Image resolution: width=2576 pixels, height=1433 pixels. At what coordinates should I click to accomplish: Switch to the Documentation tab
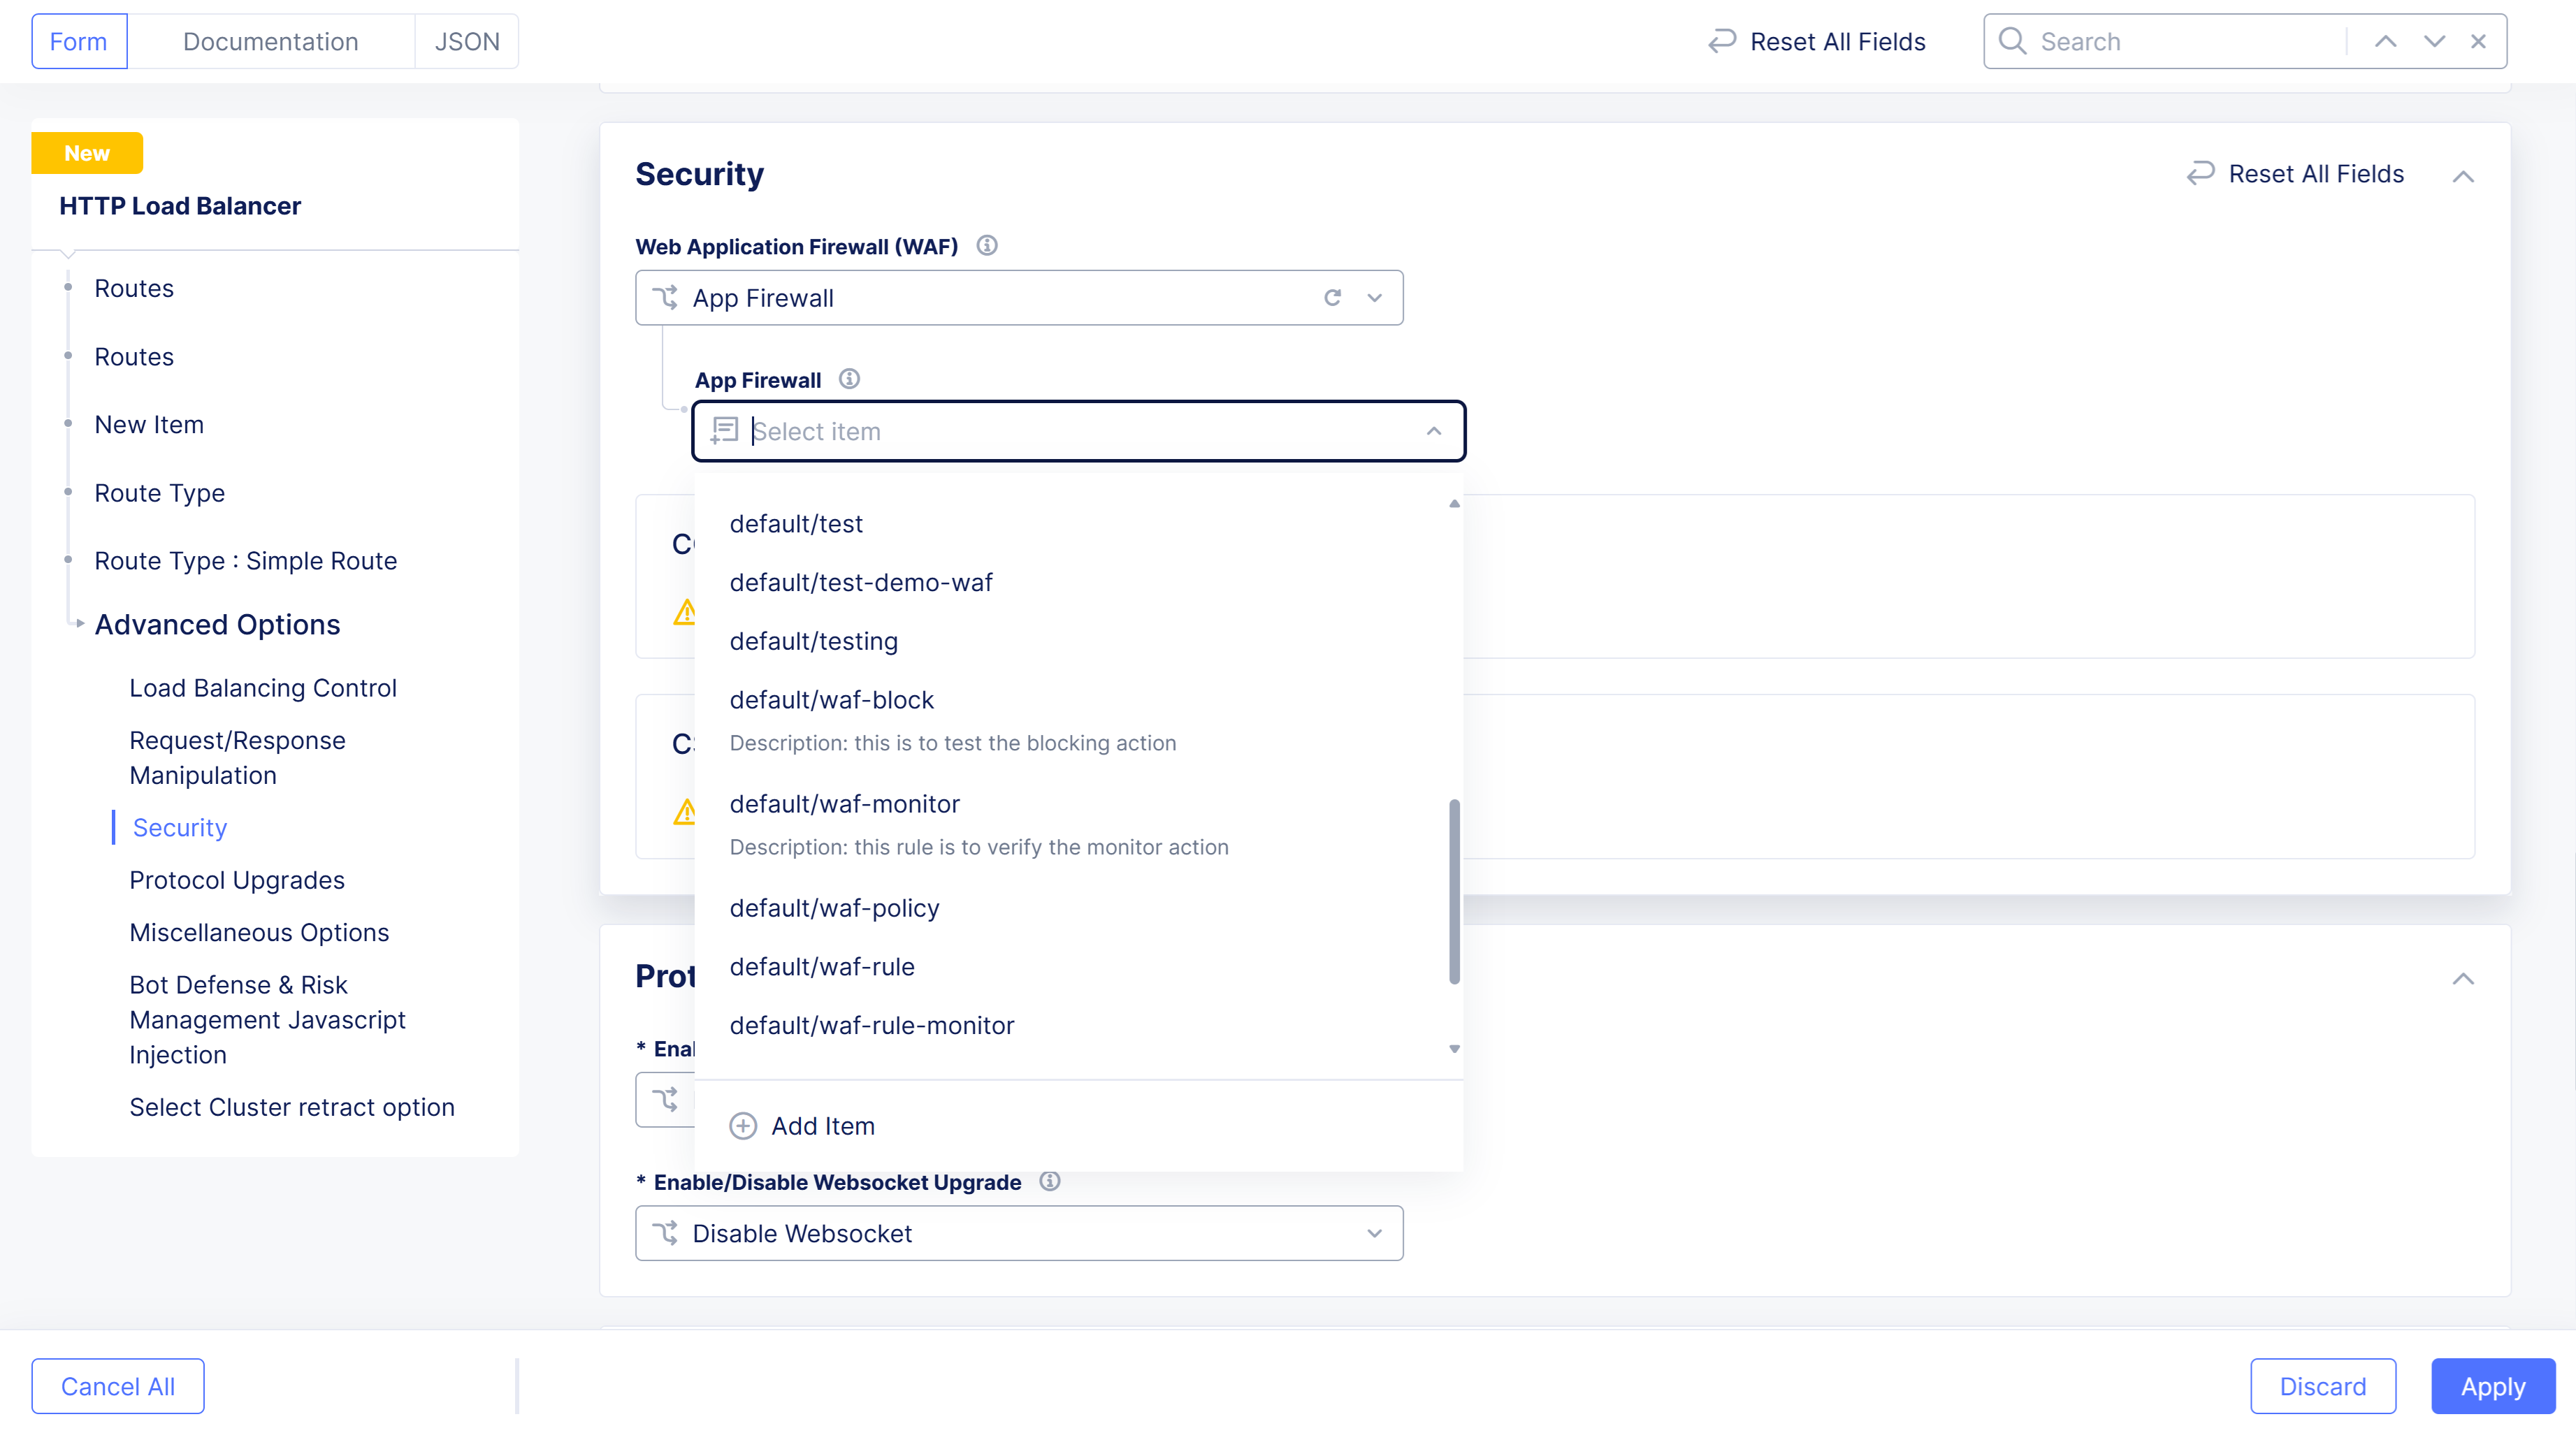270,41
